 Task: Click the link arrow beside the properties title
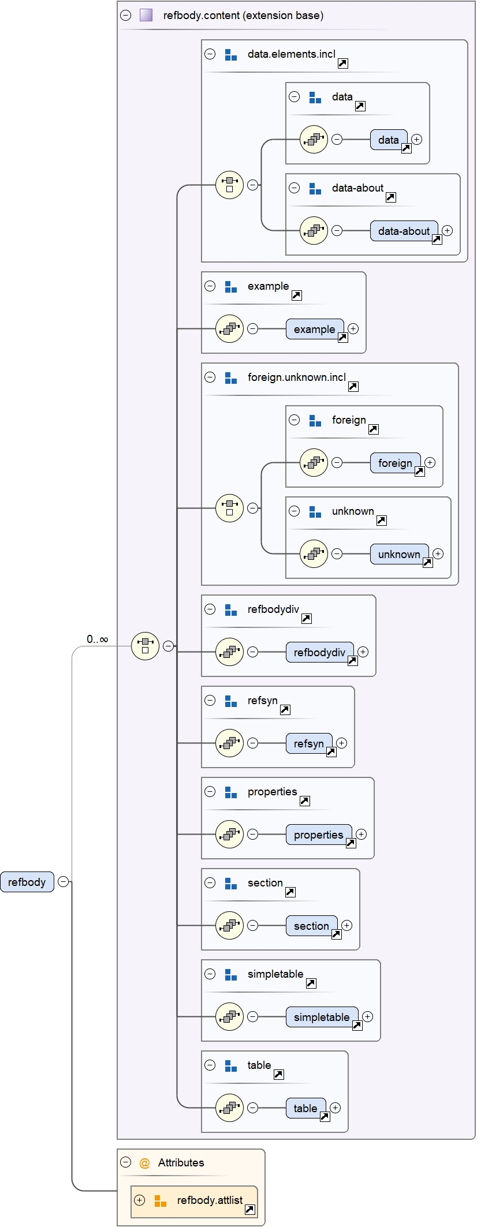(x=304, y=801)
